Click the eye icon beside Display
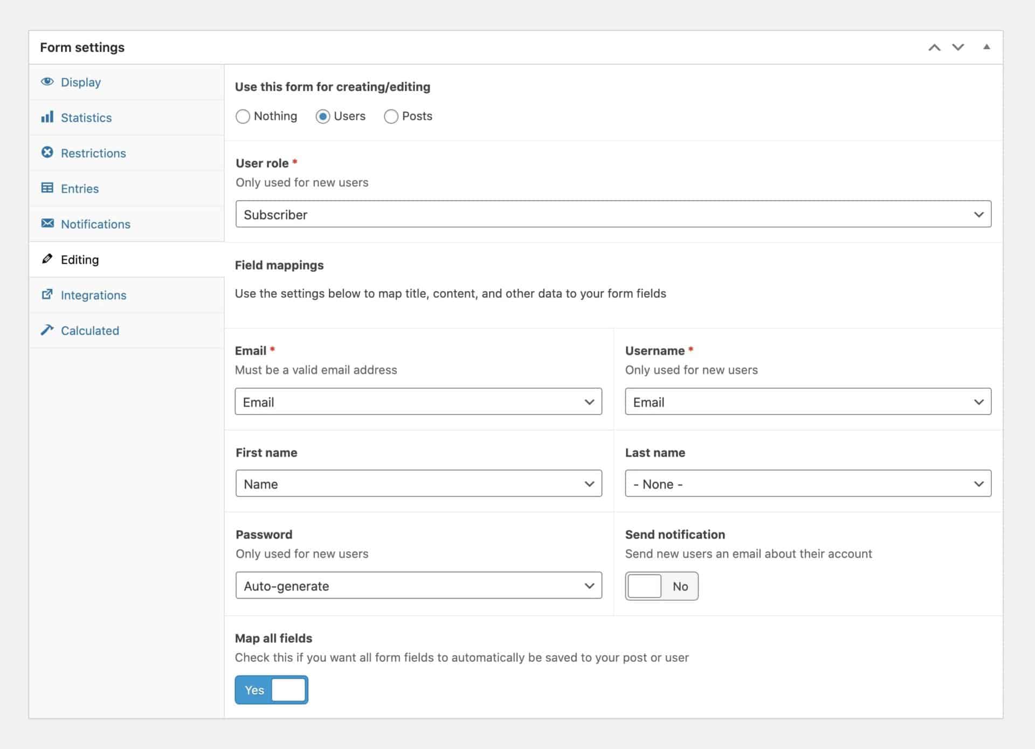 (47, 82)
